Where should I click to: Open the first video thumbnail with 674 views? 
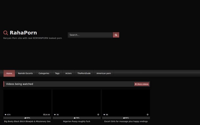point(27,103)
